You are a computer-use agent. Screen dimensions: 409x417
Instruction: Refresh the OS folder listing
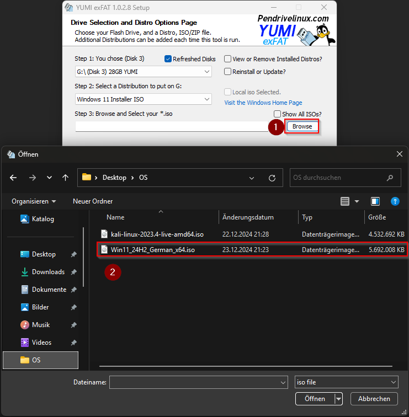click(x=272, y=178)
